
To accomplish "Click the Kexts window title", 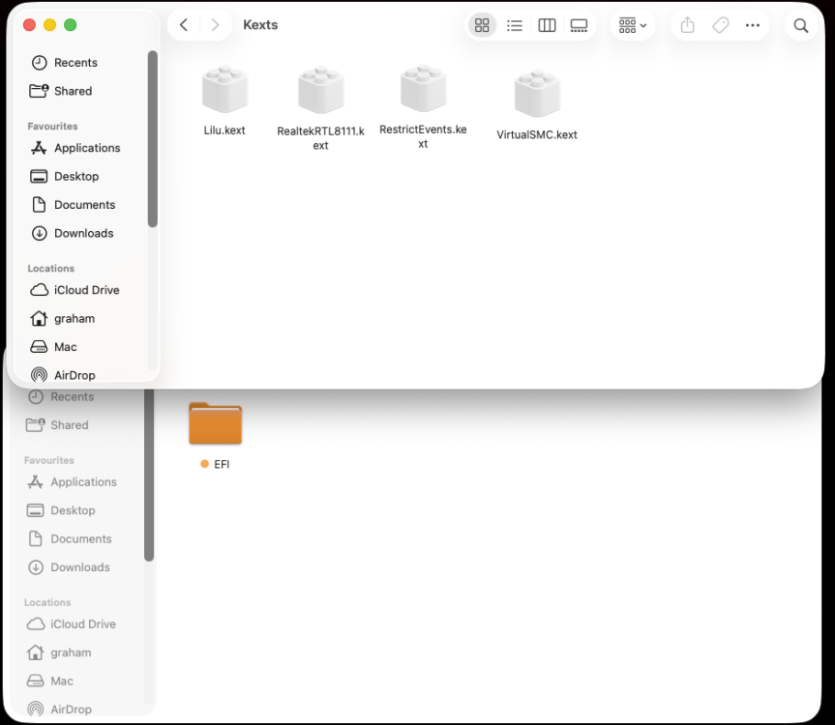I will [260, 25].
